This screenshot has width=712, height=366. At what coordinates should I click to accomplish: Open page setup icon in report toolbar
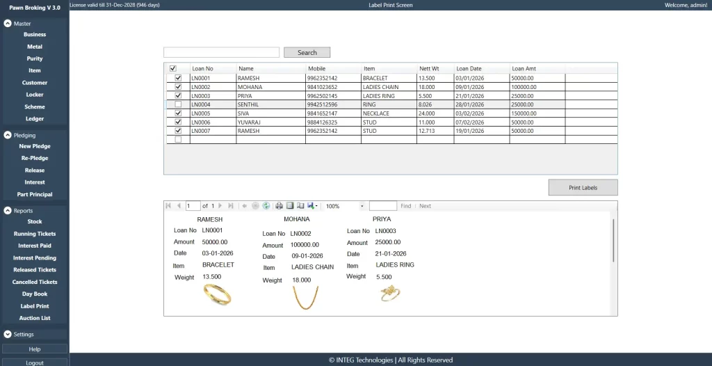coord(300,206)
